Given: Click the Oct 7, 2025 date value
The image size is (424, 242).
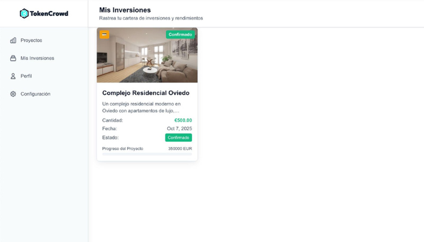Looking at the screenshot, I should pyautogui.click(x=179, y=128).
